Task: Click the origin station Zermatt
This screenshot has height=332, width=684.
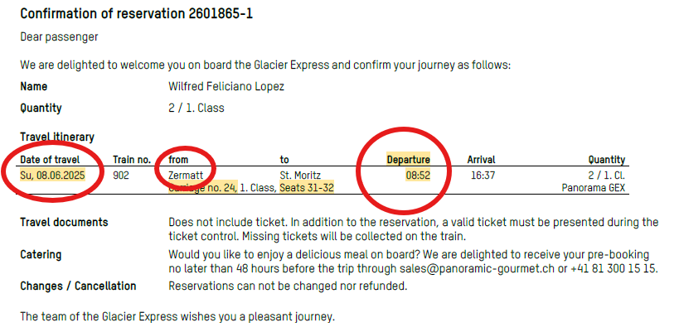Action: pos(186,176)
